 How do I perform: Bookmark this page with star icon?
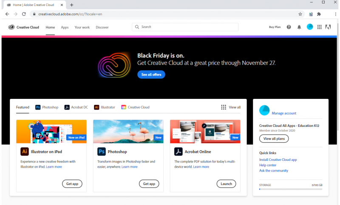(x=300, y=14)
